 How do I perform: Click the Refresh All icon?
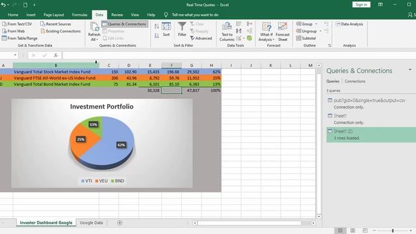pyautogui.click(x=94, y=27)
